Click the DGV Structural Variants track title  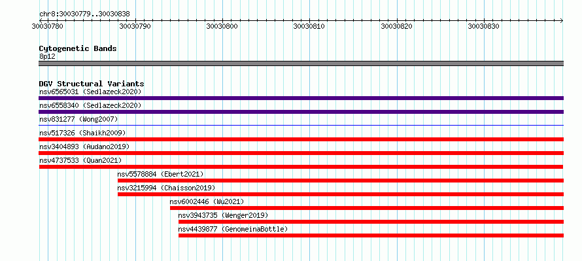(92, 84)
